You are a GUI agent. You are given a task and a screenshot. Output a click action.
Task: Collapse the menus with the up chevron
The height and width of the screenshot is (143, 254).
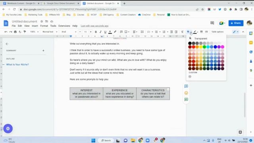tap(243, 32)
